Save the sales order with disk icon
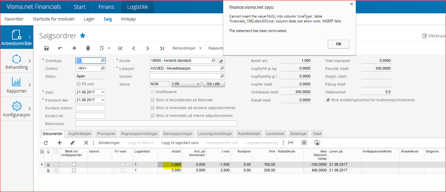 click(x=46, y=48)
